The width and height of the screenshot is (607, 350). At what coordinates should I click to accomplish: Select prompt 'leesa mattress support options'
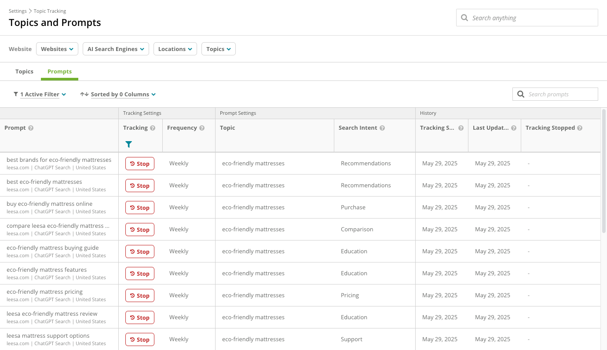(x=48, y=335)
